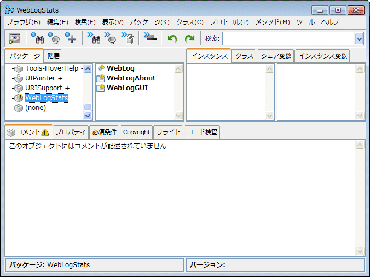This screenshot has height=277, width=370.
Task: Open the コード検査 tab
Action: pos(202,132)
